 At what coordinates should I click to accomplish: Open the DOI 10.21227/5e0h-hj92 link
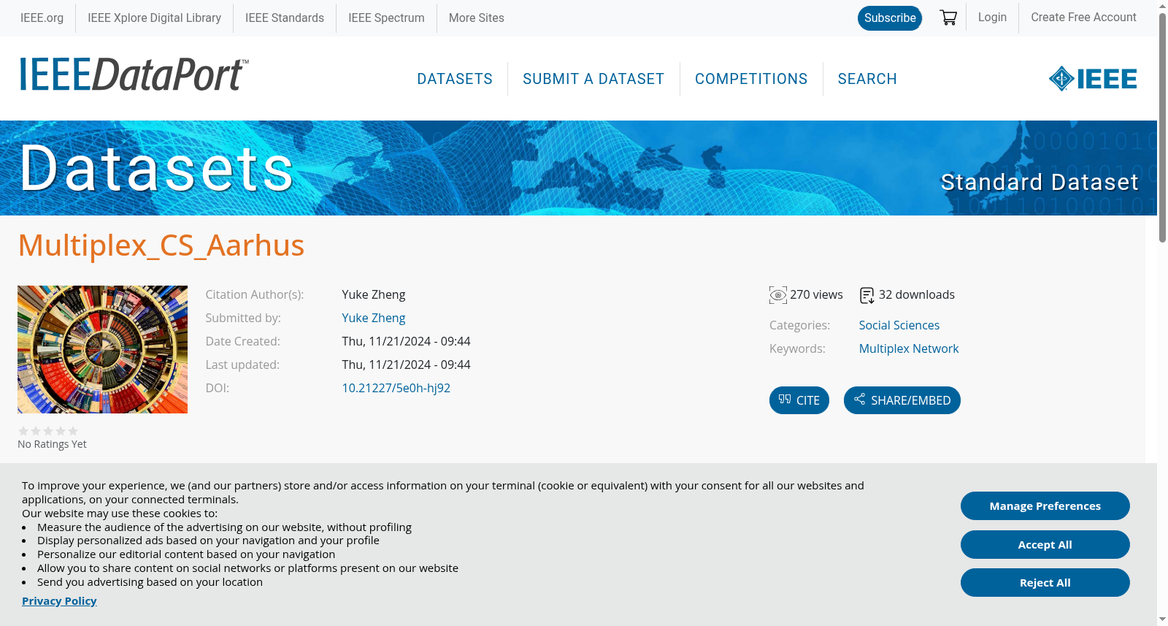(x=396, y=388)
